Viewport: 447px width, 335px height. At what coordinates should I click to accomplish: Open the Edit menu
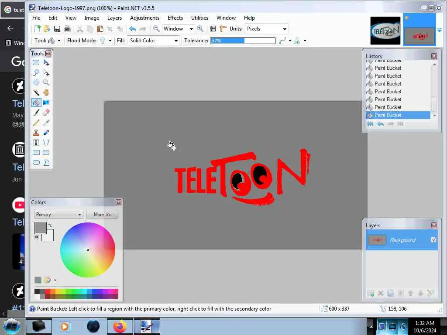pos(53,17)
